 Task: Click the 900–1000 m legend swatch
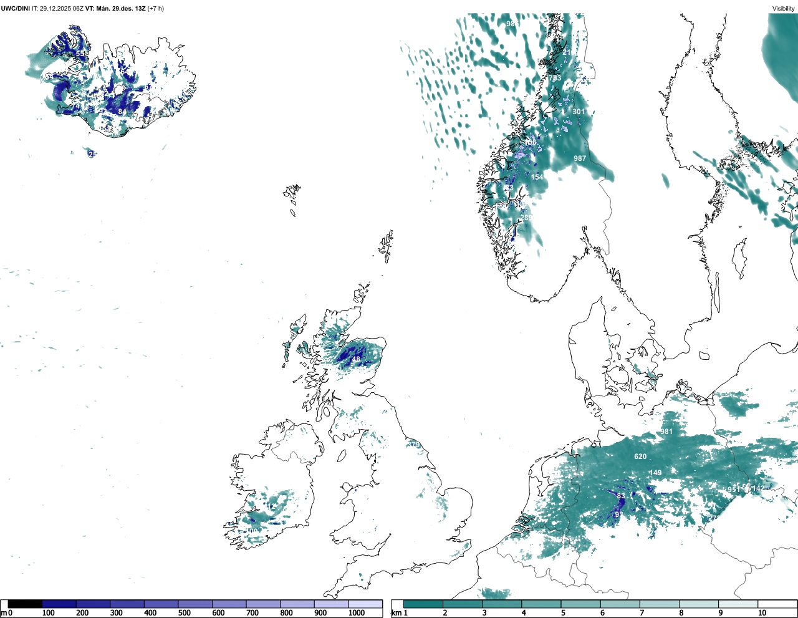331,604
